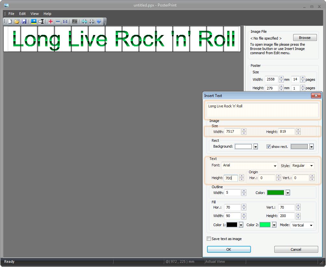Click the bright green Color 2 swatch
The image size is (326, 267).
pyautogui.click(x=265, y=225)
